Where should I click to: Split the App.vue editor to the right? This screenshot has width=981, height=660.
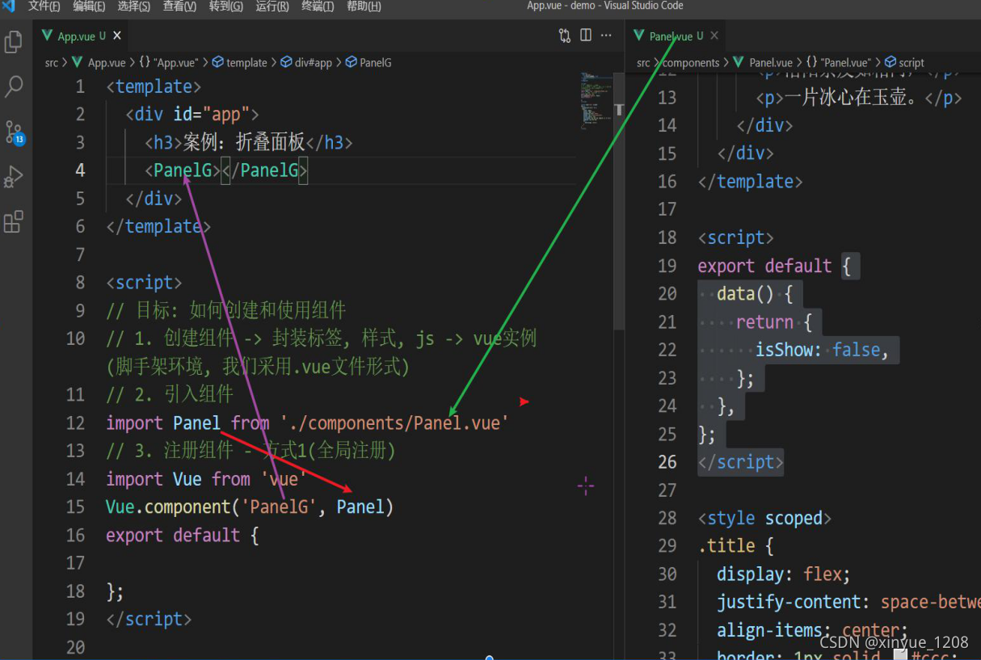(x=586, y=36)
